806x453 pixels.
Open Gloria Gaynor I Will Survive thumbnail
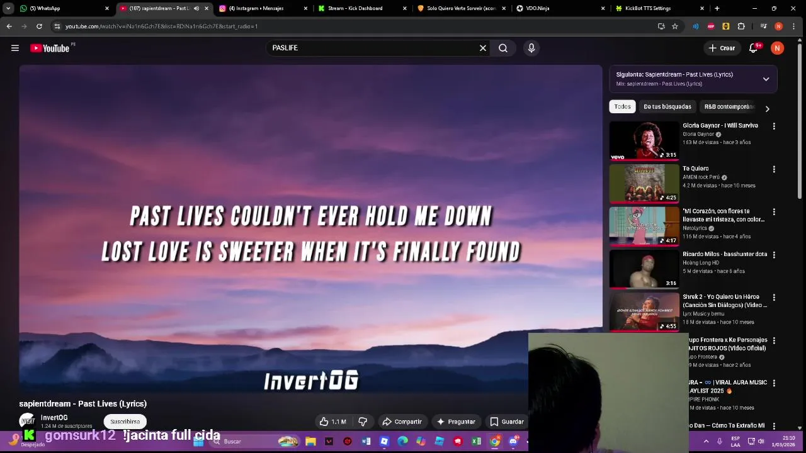[x=644, y=141]
